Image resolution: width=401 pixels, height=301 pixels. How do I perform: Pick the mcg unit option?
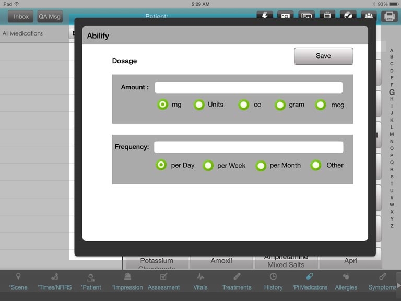pyautogui.click(x=321, y=105)
